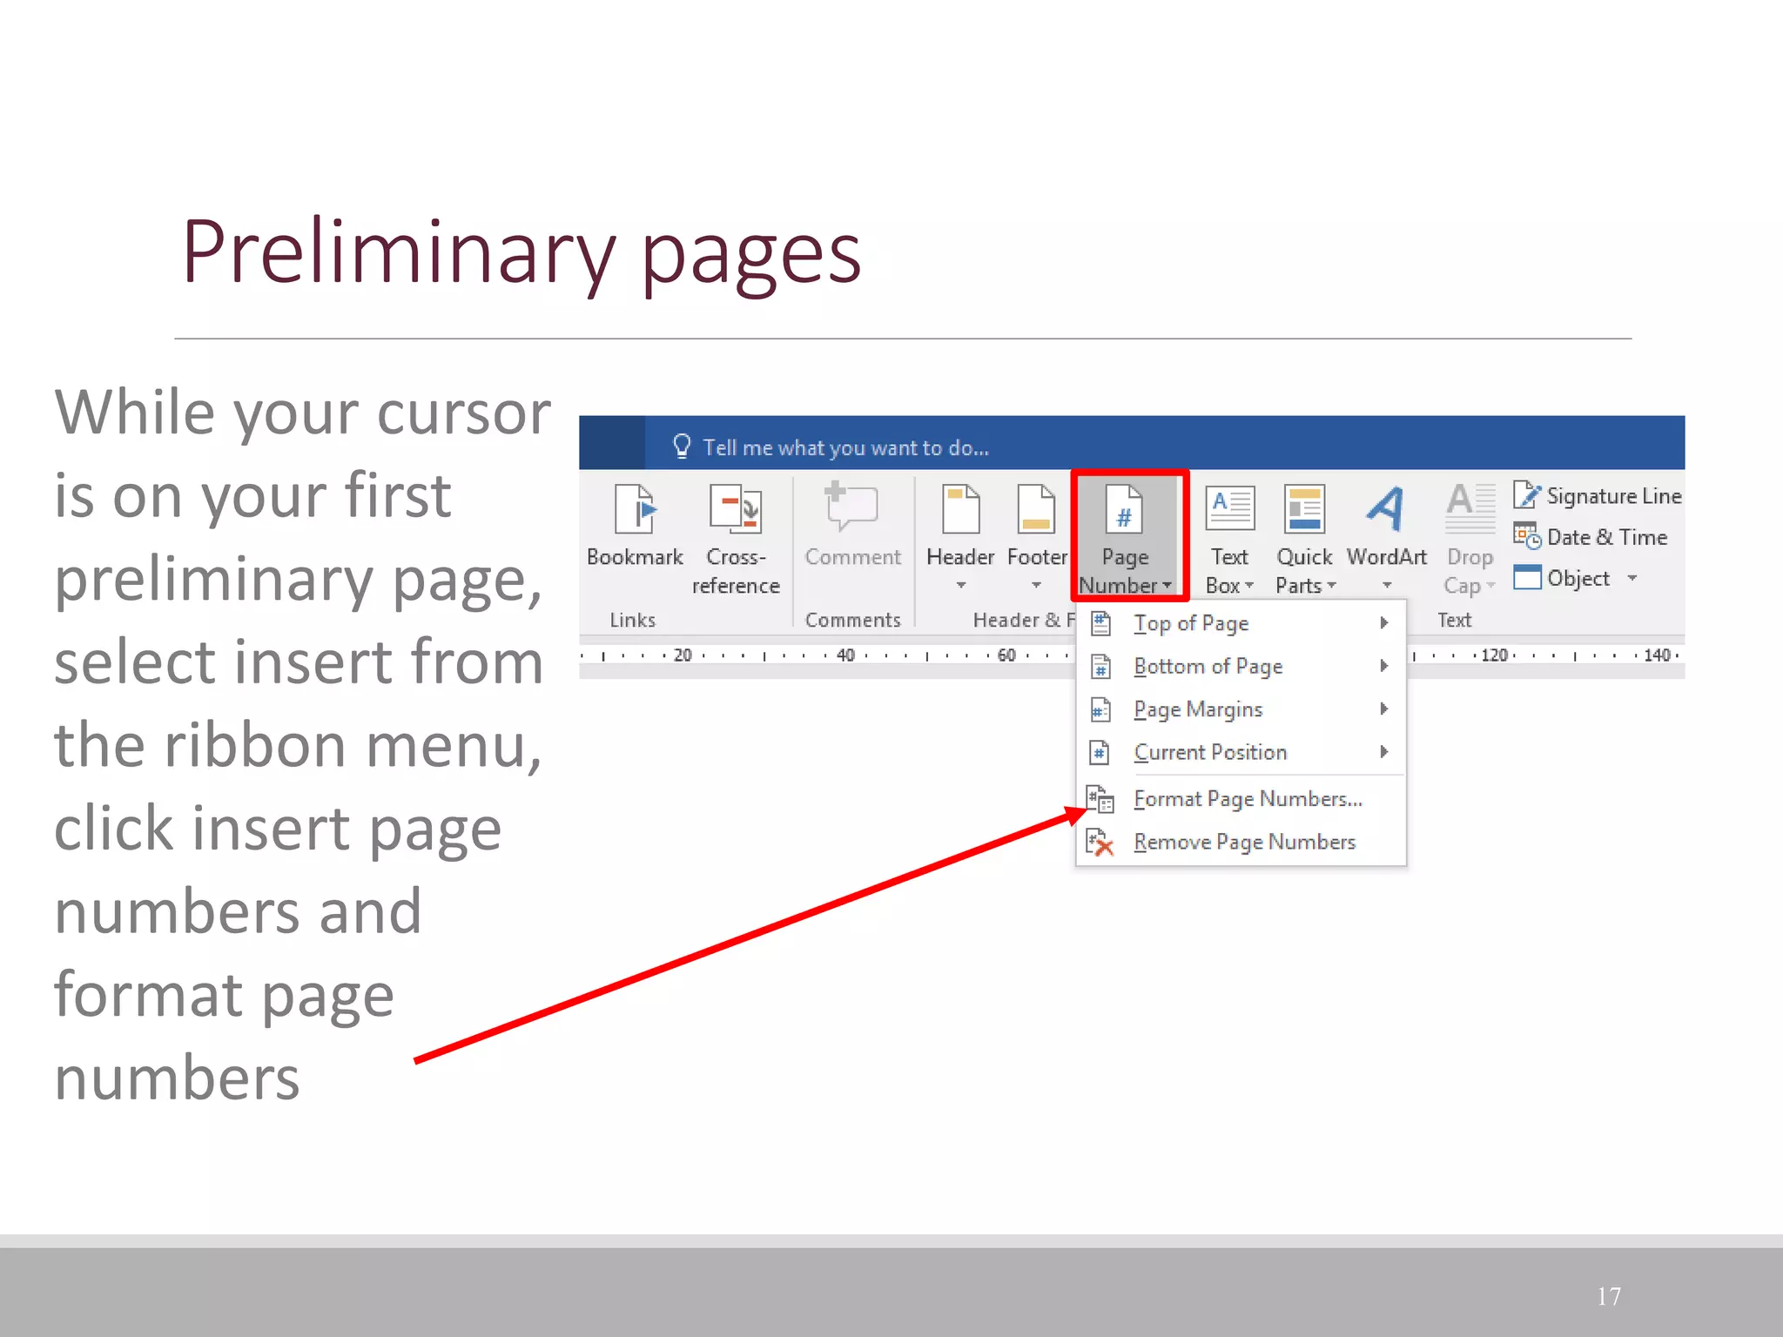Click the Top of Page menu icon
The height and width of the screenshot is (1337, 1783).
[x=1100, y=623]
